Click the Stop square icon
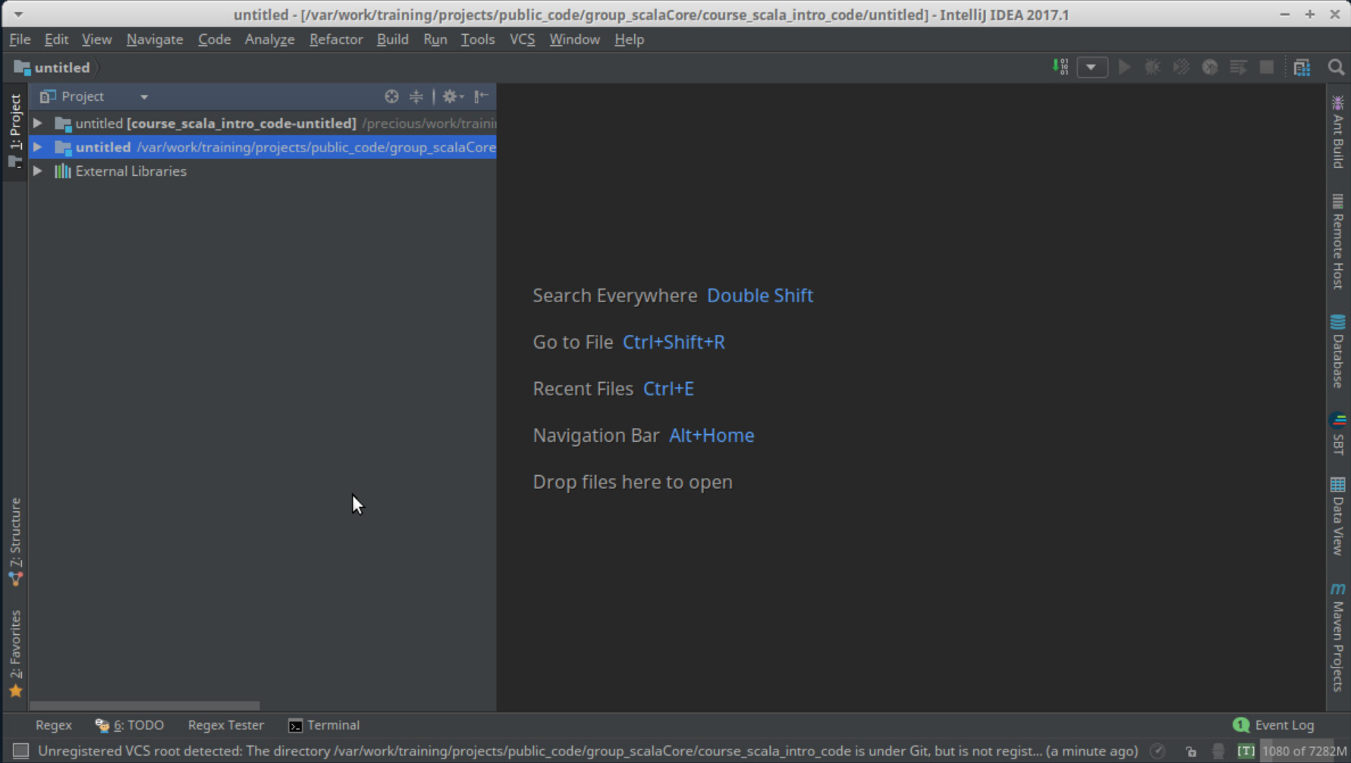Image resolution: width=1351 pixels, height=763 pixels. [1267, 67]
